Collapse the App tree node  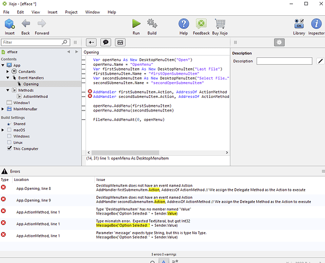[x=3, y=65]
